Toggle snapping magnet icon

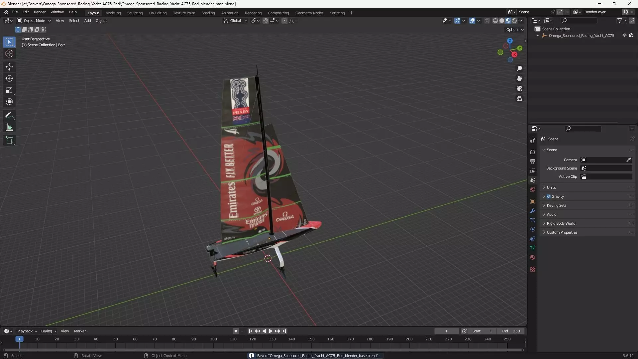[266, 21]
